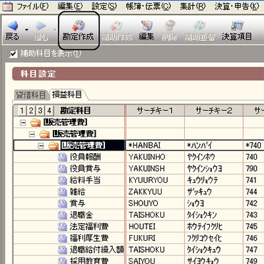Image resolution: width=264 pixels, height=264 pixels.
Task: Select the 退職金 account name
Action: point(81,215)
